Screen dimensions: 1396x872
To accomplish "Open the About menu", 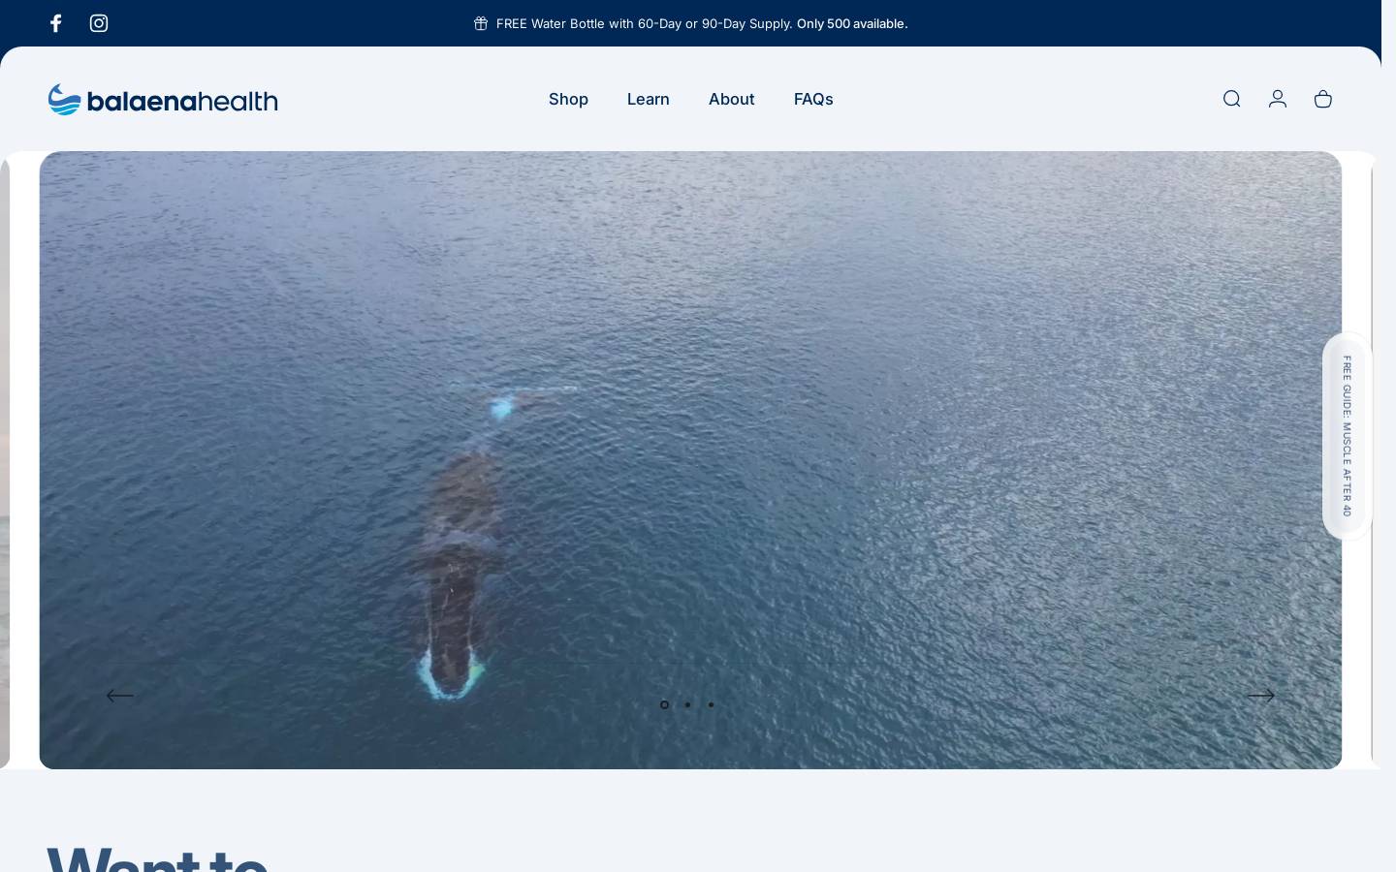I will 732,99.
